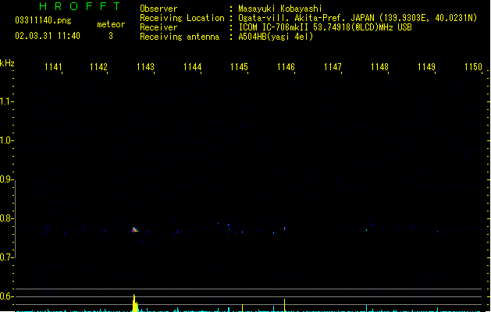Click the large yellow intensity peak before 1143
Image resolution: width=491 pixels, height=312 pixels.
tap(135, 303)
